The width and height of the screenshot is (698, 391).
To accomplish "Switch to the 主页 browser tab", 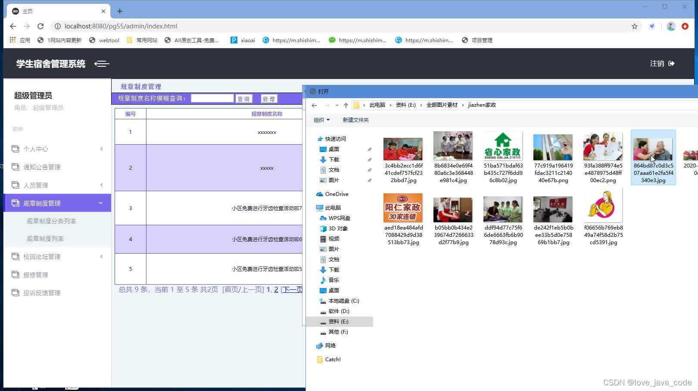I will tap(28, 11).
